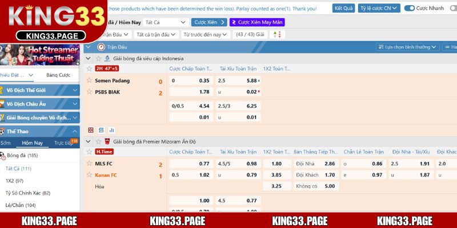Open the Từ trước đến nay dropdown
Screen dimensions: 457x228
205,34
